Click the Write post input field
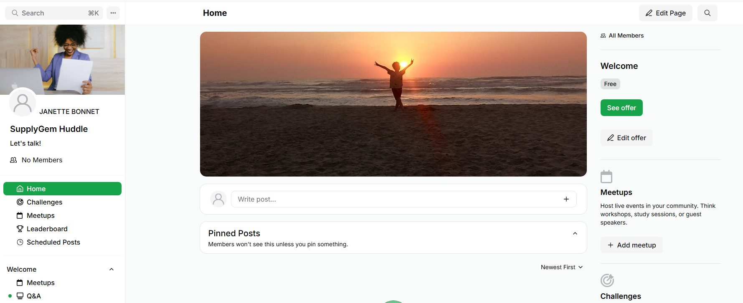This screenshot has width=743, height=303. click(393, 199)
